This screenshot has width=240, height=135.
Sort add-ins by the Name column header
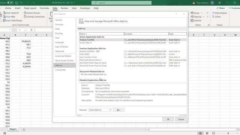(102, 34)
